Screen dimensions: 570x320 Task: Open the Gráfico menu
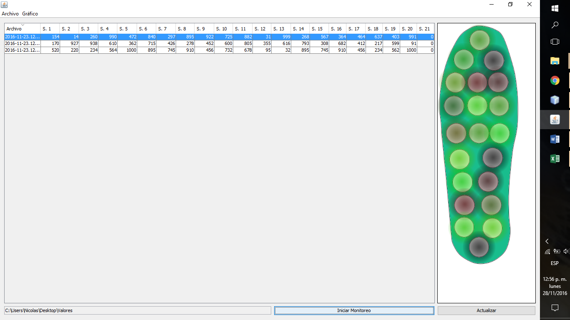[x=30, y=14]
